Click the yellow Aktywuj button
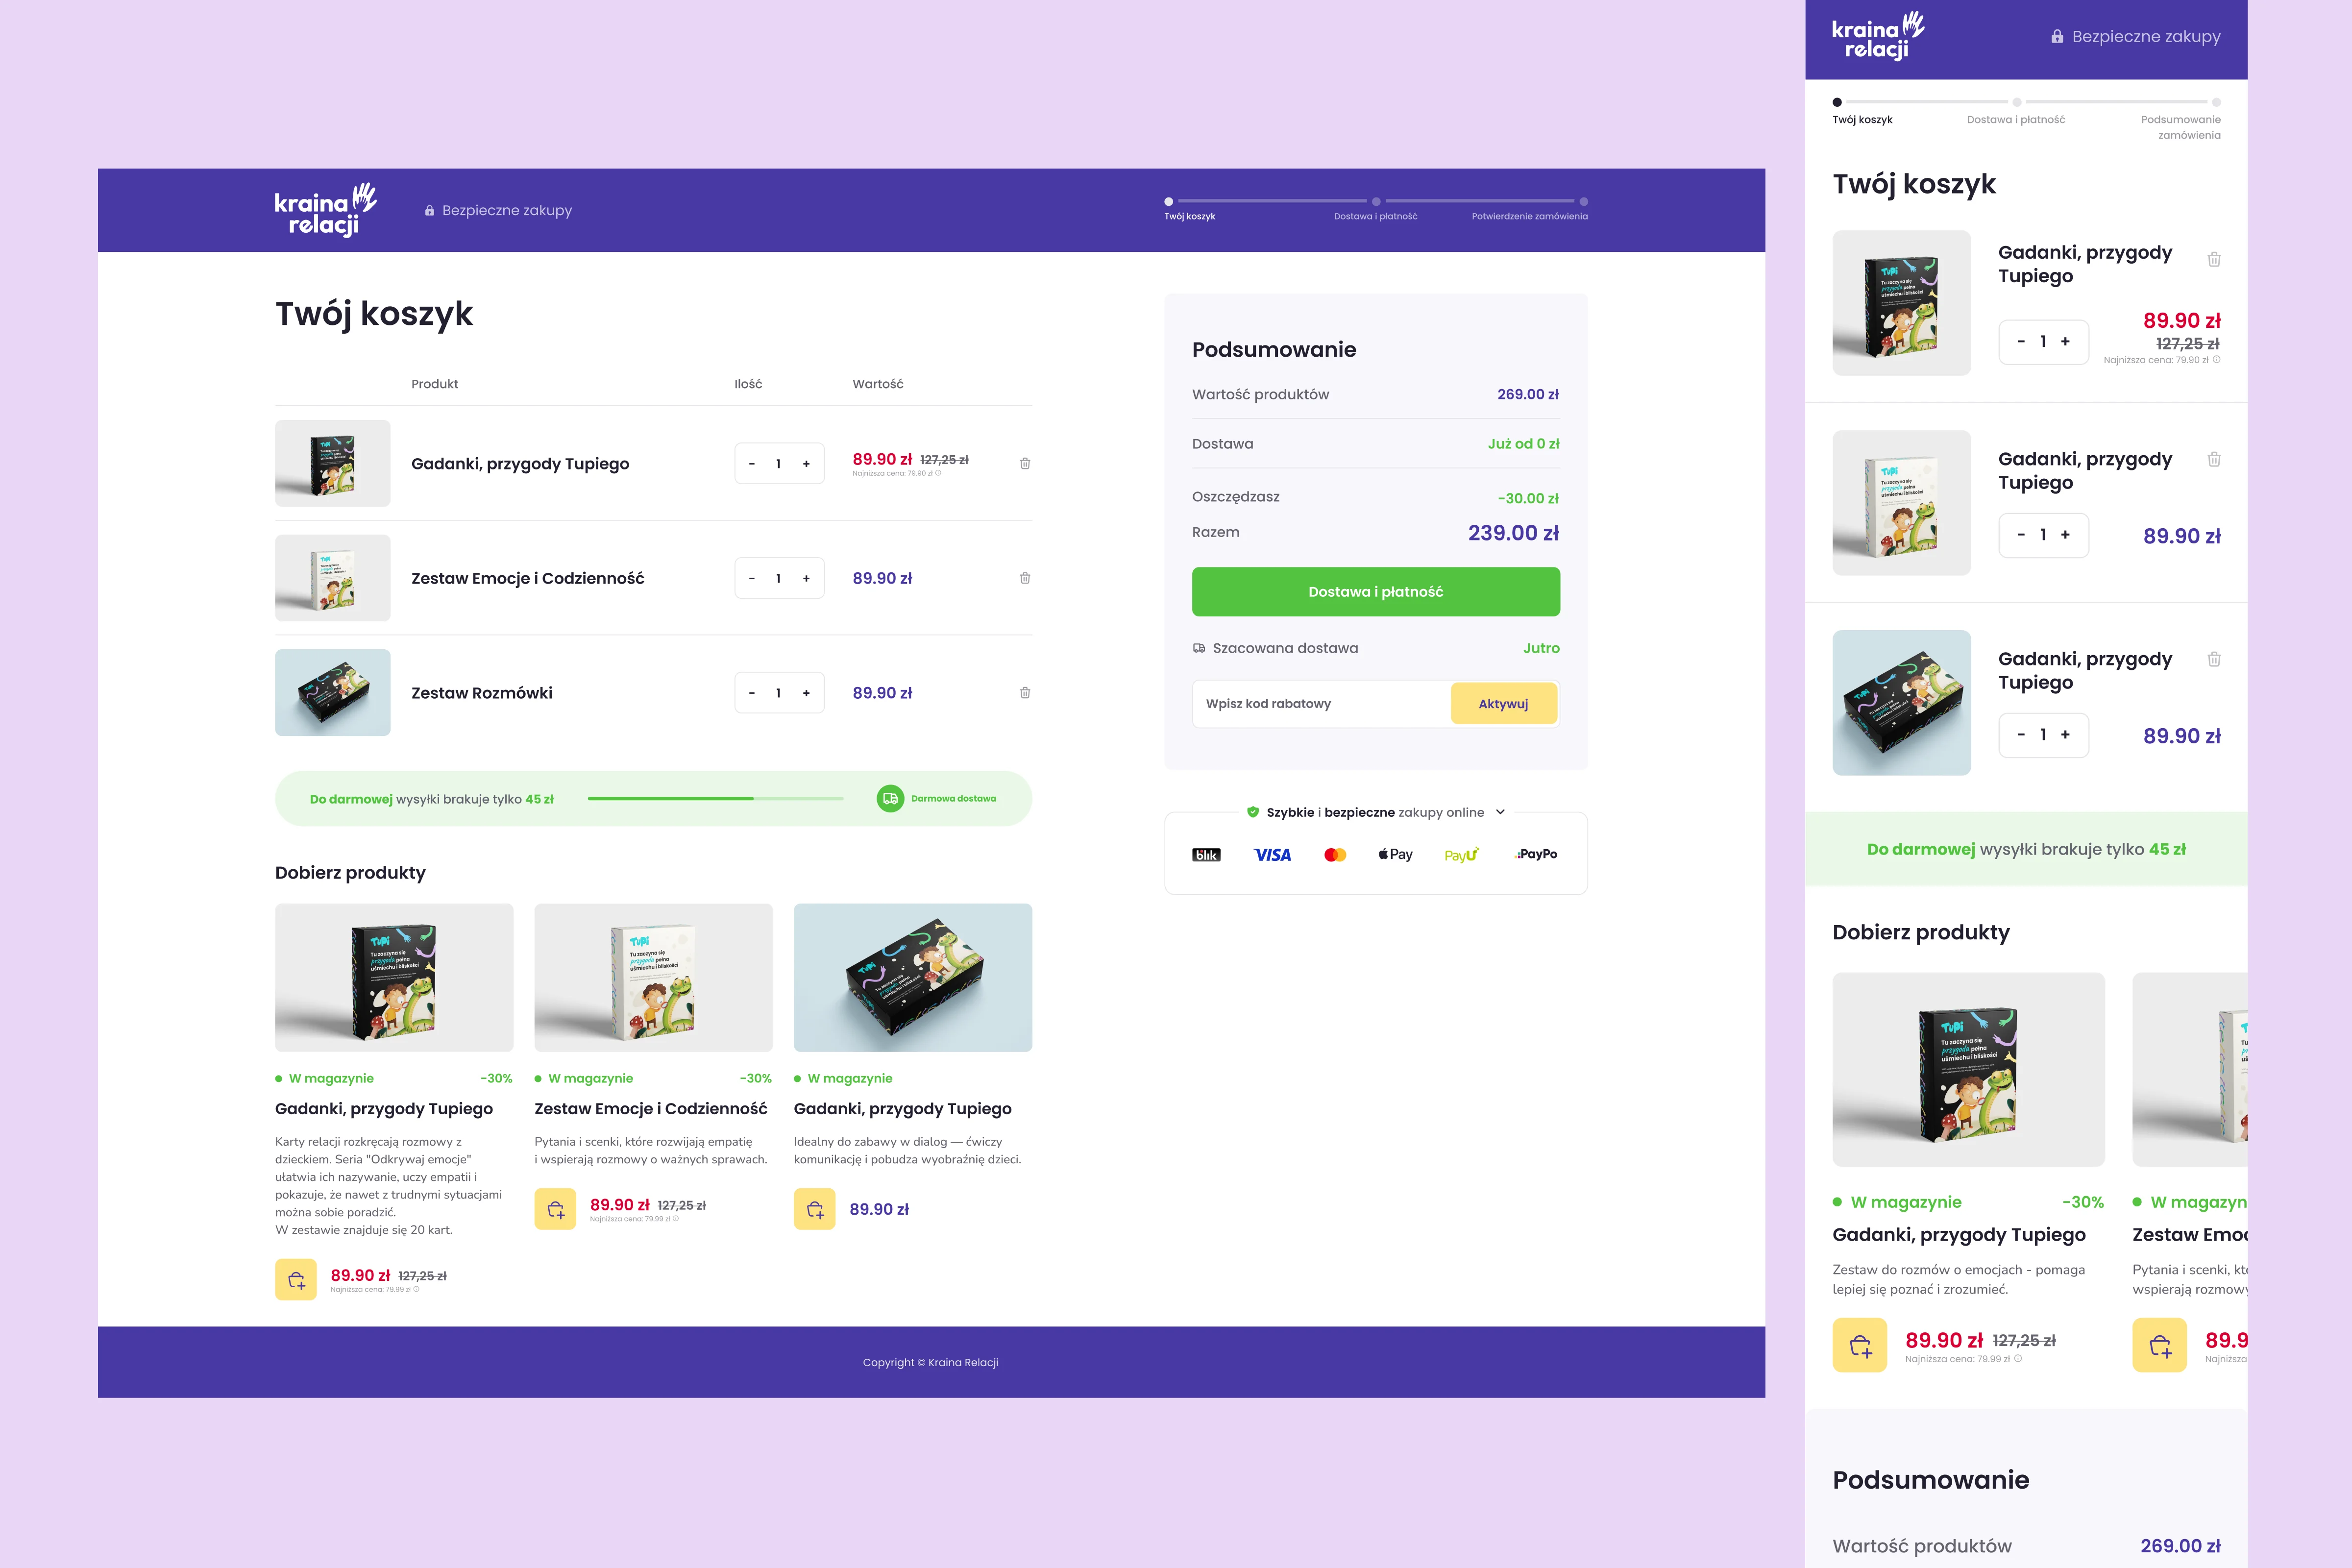 pyautogui.click(x=1503, y=703)
